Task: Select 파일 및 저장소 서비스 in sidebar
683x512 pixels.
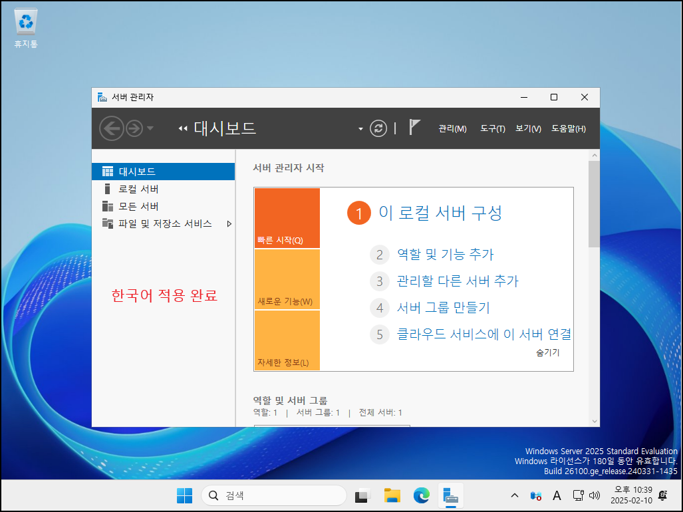Action: pos(164,224)
